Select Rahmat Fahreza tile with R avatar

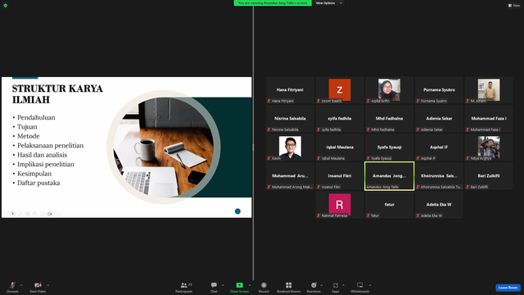pyautogui.click(x=340, y=205)
